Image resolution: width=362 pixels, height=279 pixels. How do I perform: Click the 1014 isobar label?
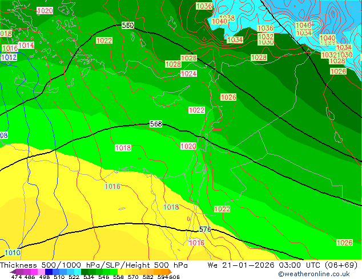[26, 45]
